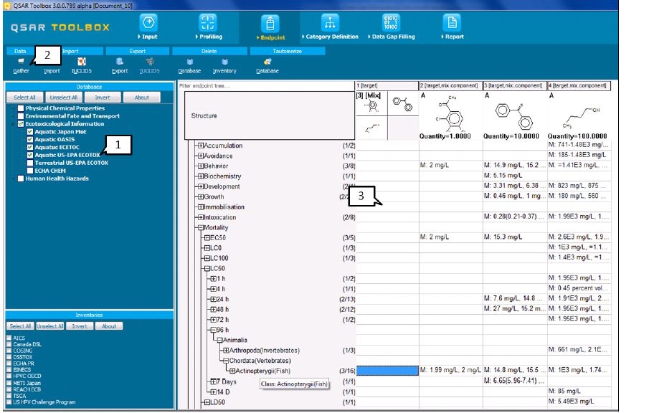Uncheck Aquatic US-EPA ECOTOX database
This screenshot has height=413, width=649.
click(x=30, y=155)
